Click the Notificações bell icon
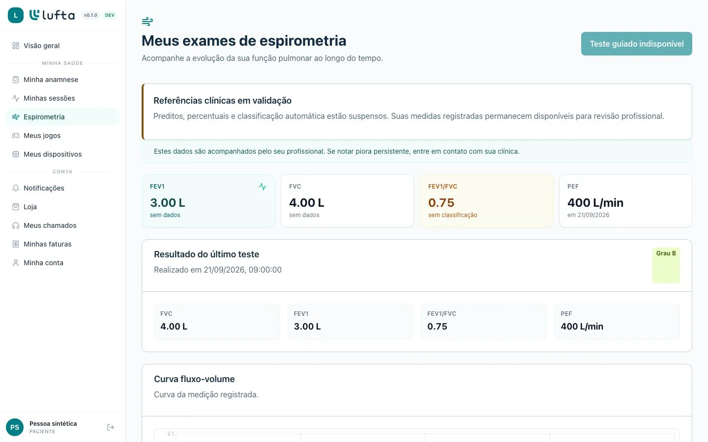This screenshot has width=708, height=442. pyautogui.click(x=16, y=188)
